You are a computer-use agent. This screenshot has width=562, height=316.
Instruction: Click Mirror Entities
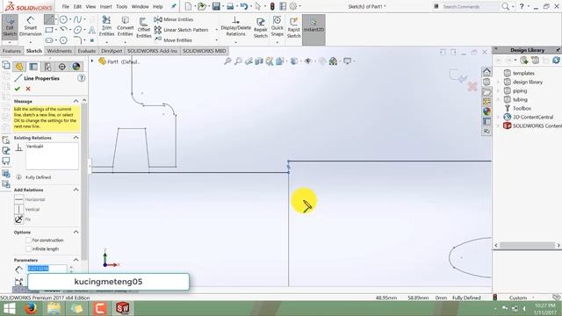pos(174,19)
